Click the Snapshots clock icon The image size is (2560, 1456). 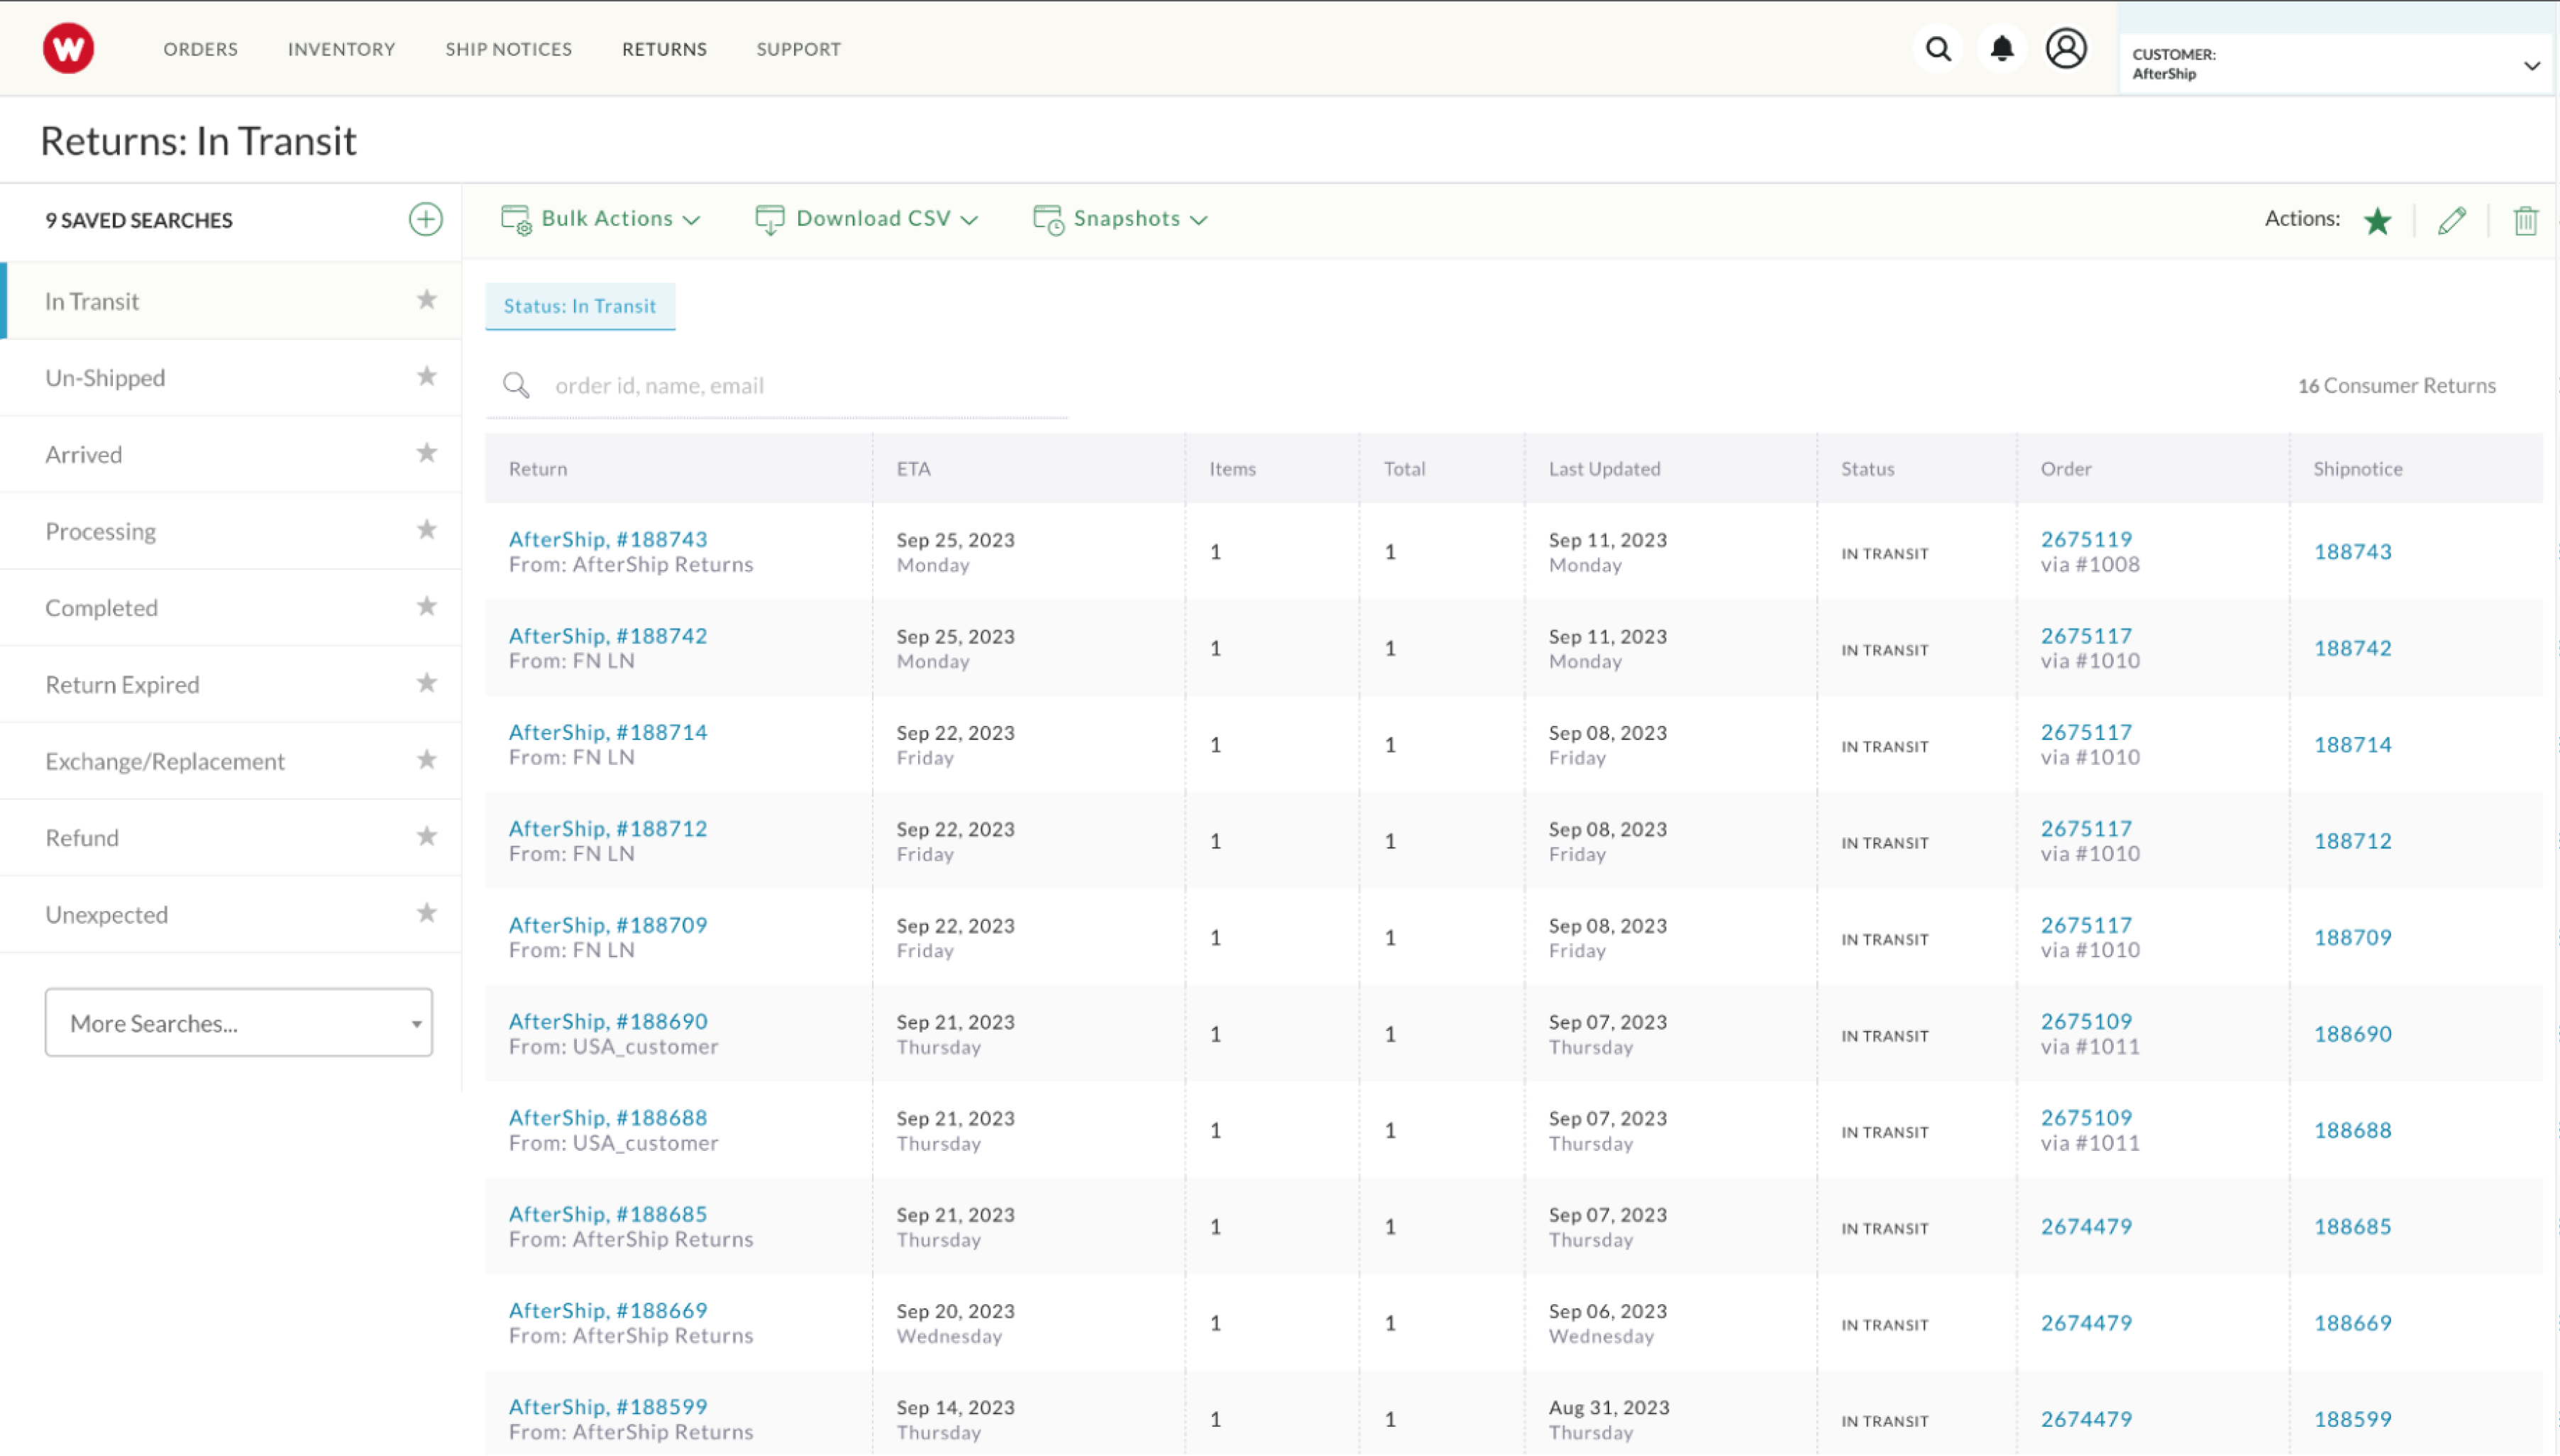pyautogui.click(x=1048, y=219)
